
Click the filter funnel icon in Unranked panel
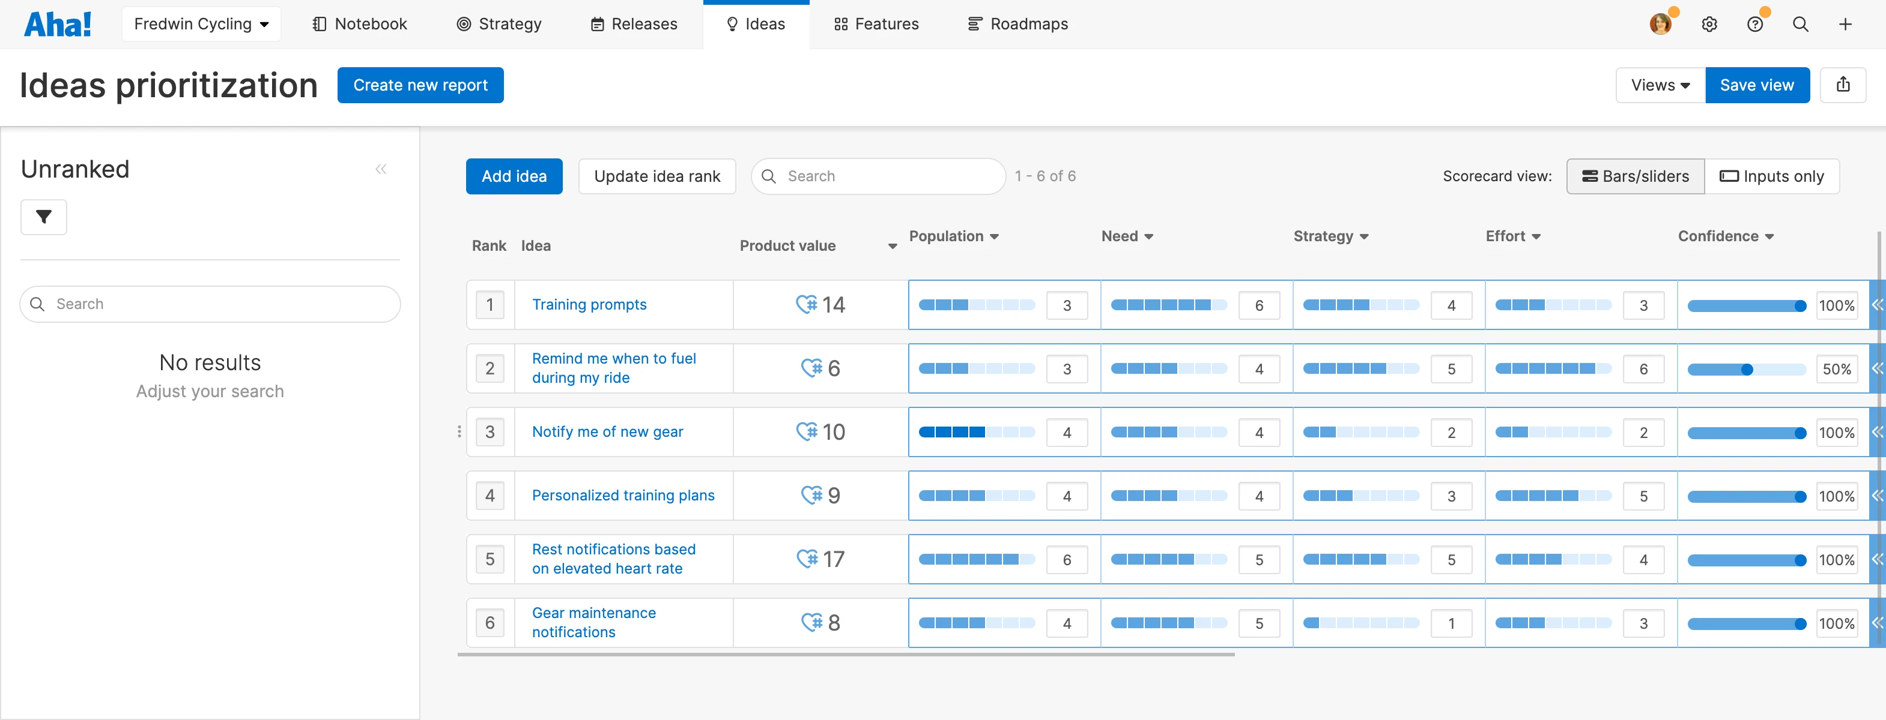pyautogui.click(x=44, y=217)
